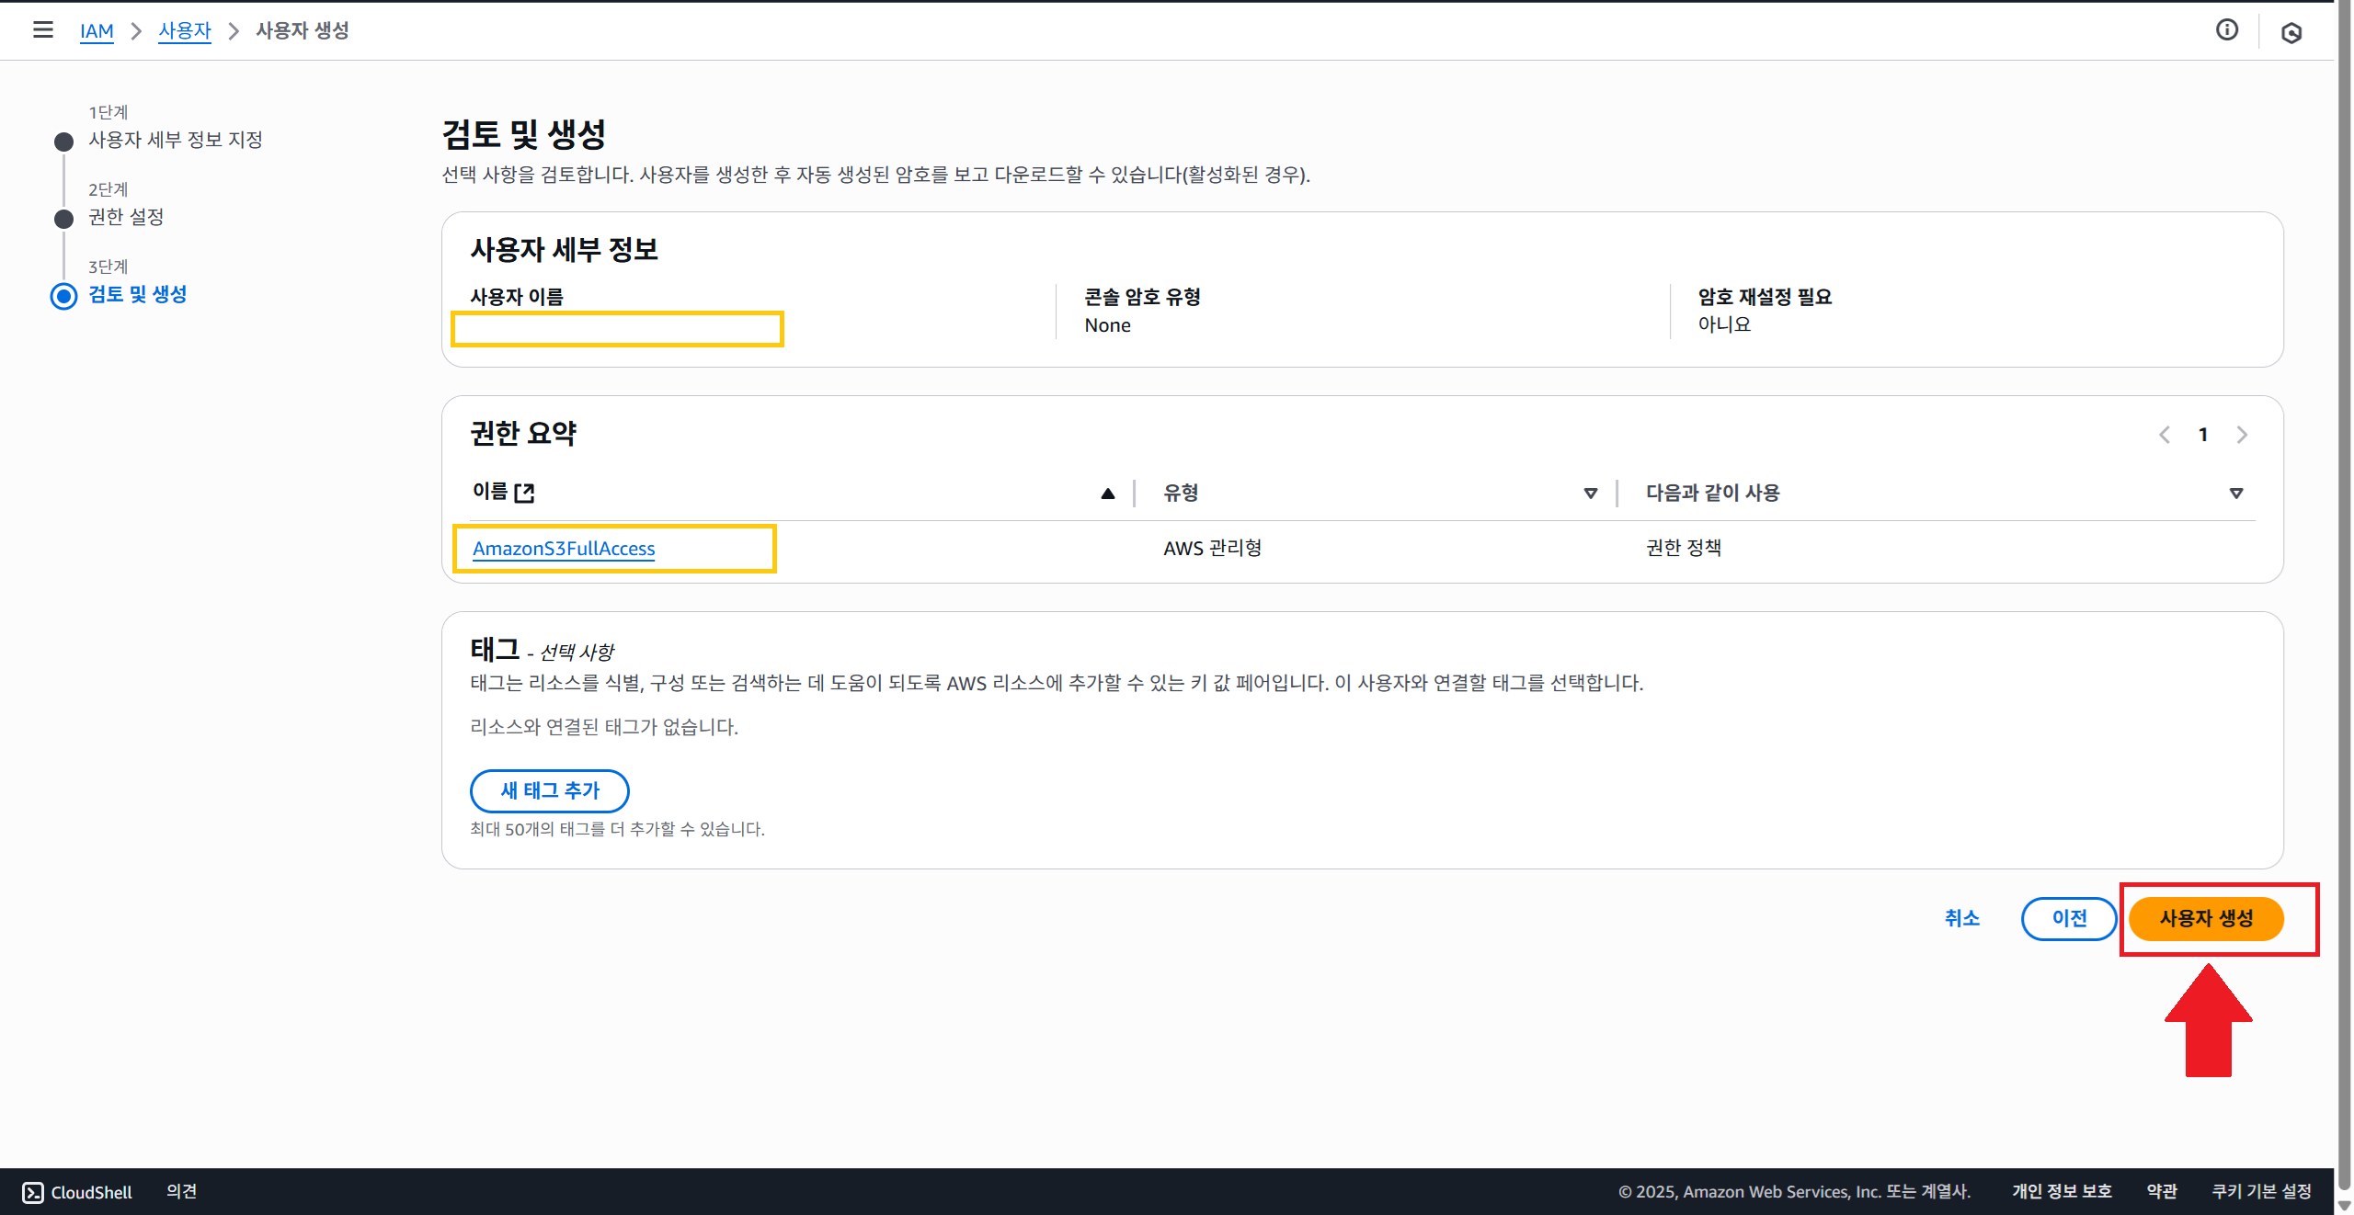Click the hexagon settings icon top right
This screenshot has width=2354, height=1215.
(2291, 33)
